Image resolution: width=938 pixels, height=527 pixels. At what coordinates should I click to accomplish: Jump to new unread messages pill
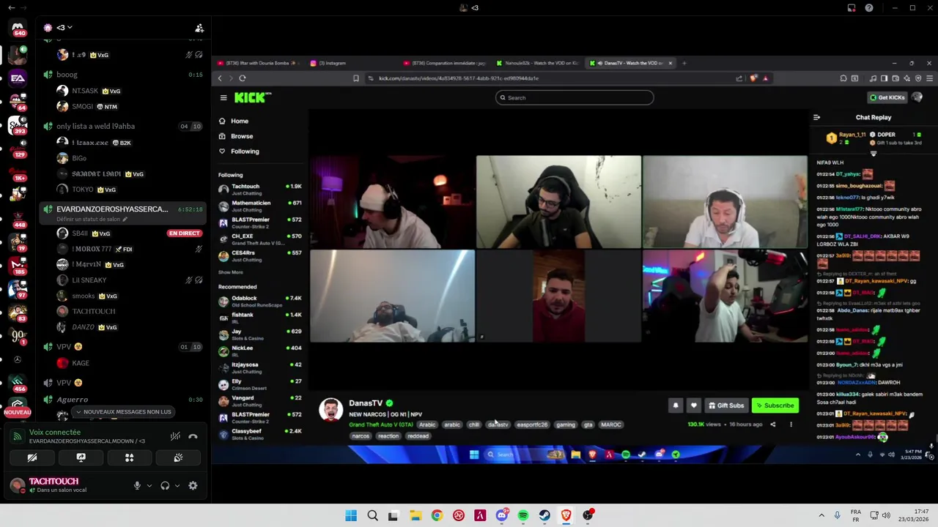click(x=123, y=411)
